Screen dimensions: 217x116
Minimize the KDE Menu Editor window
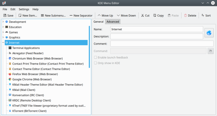(x=203, y=3)
